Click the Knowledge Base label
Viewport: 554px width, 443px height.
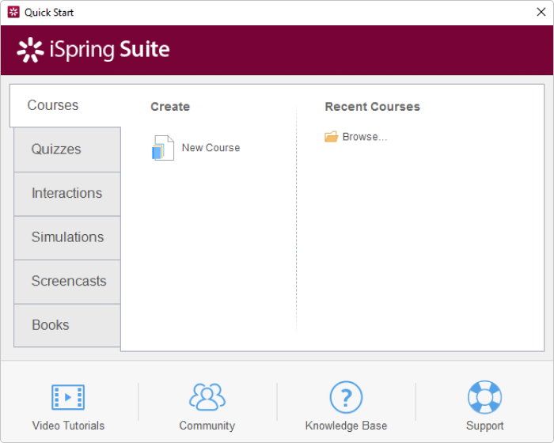pyautogui.click(x=347, y=426)
